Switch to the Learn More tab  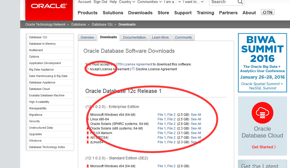(160, 37)
